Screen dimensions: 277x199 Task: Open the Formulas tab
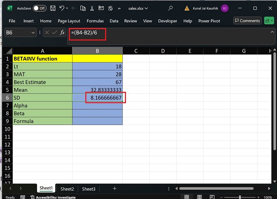95,21
